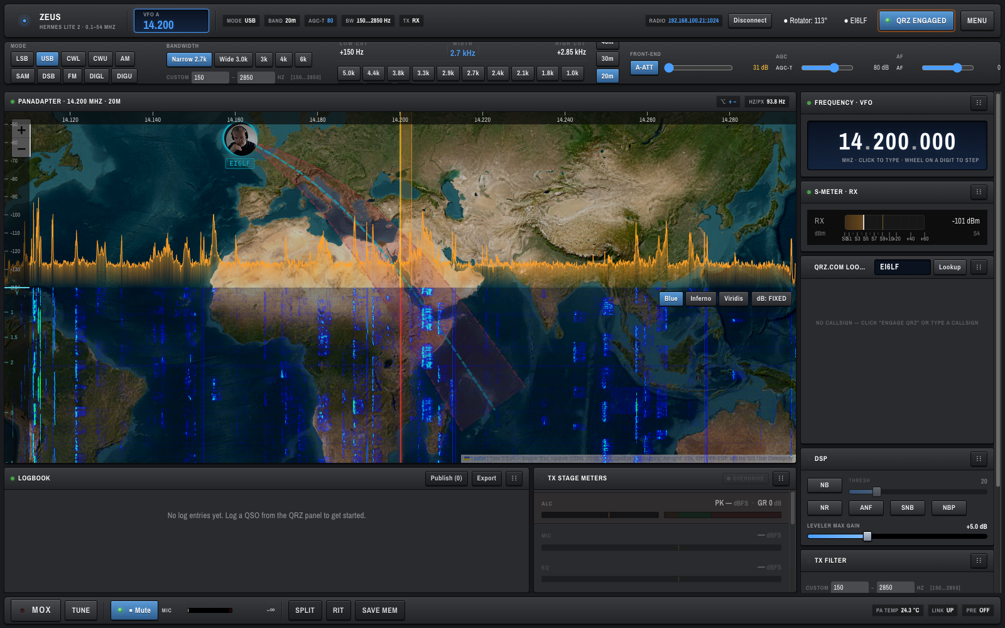1005x628 pixels.
Task: Click Publish (0) in Logbook
Action: [447, 479]
